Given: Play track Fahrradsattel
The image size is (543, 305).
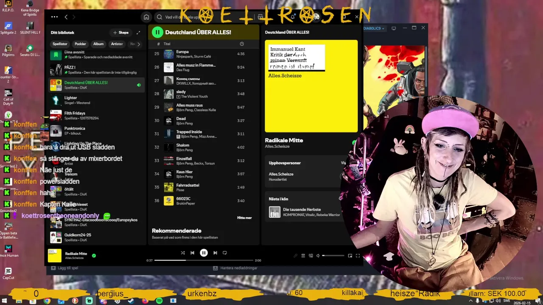Looking at the screenshot, I should [204, 187].
